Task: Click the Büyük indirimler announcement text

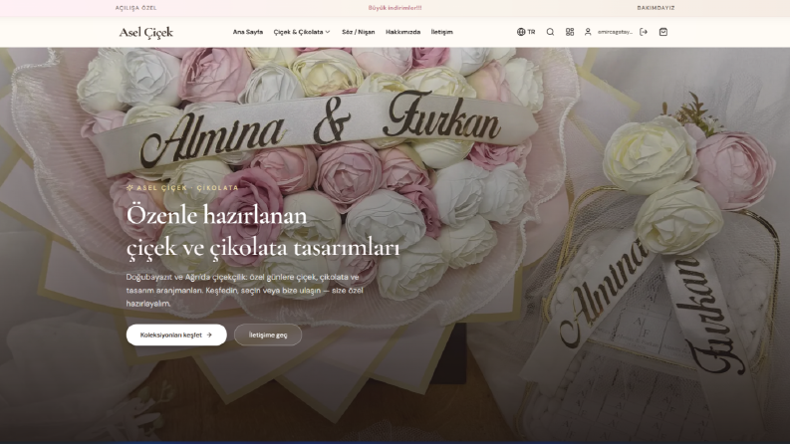Action: tap(395, 8)
